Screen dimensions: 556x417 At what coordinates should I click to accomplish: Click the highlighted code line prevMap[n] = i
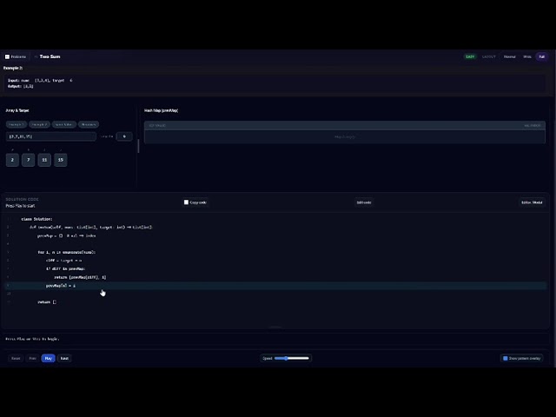point(276,286)
